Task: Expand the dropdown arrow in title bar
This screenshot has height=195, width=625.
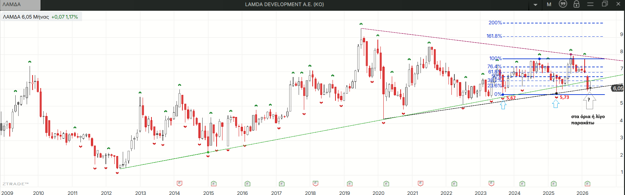Action: (535, 5)
